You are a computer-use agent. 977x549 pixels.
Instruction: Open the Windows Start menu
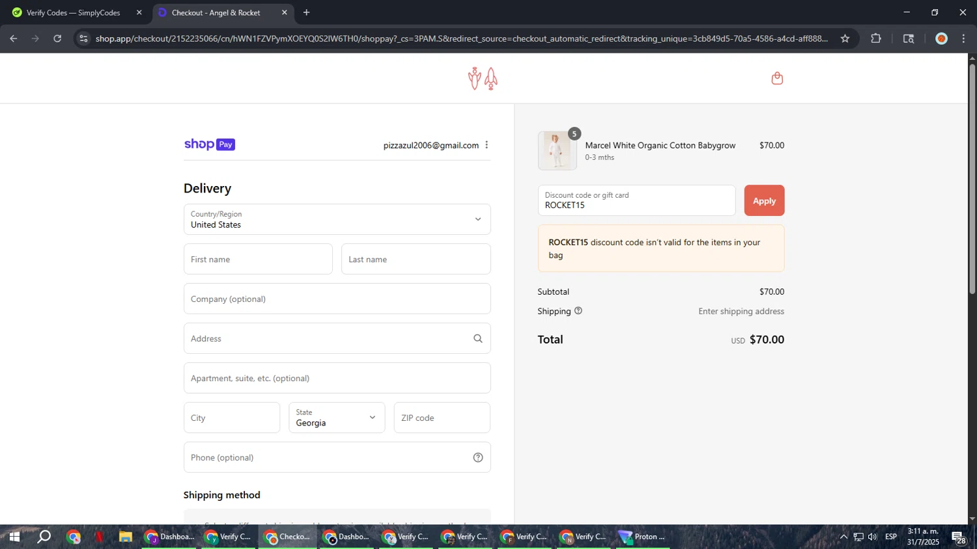[x=14, y=537]
